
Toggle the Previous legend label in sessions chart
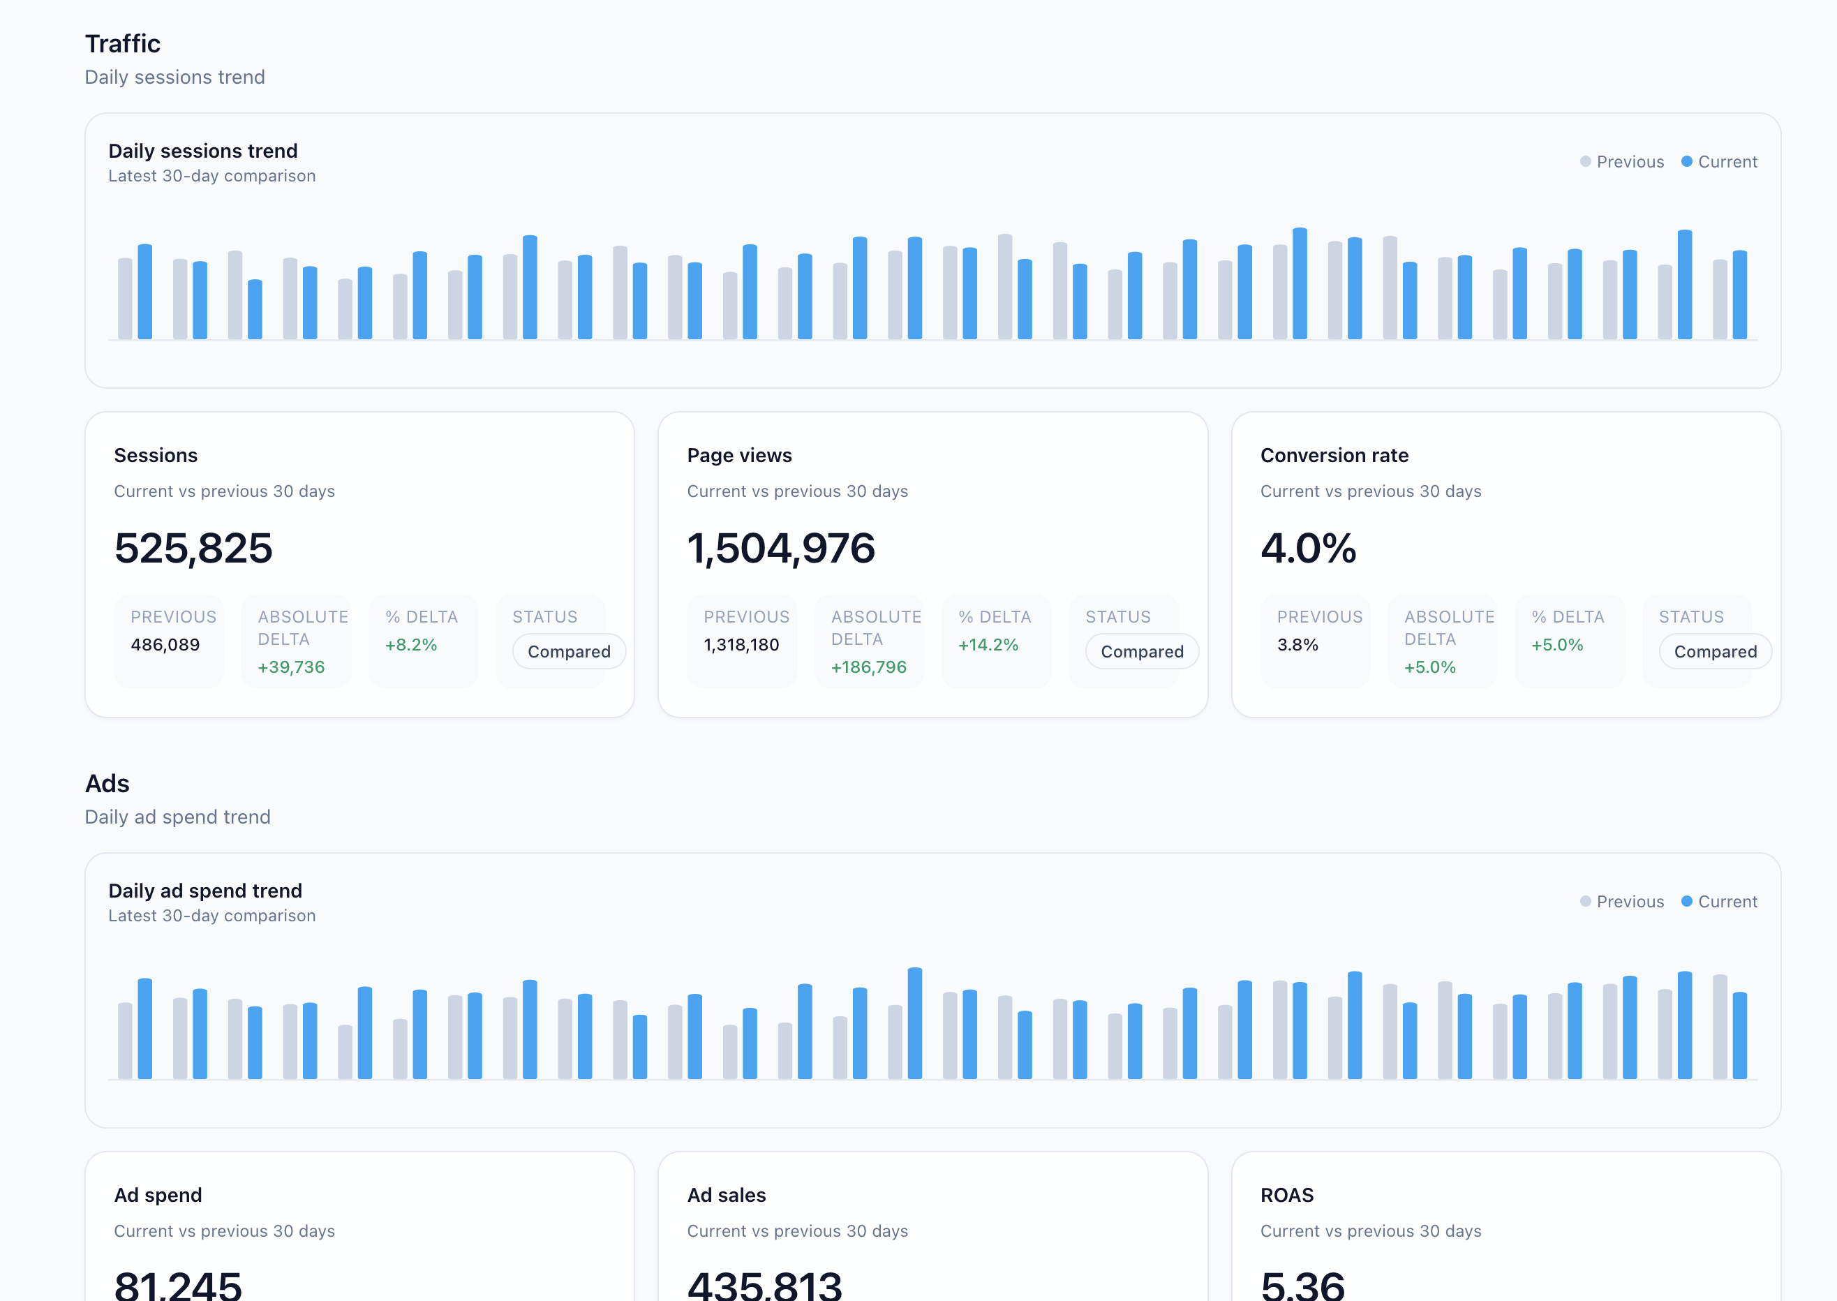pyautogui.click(x=1630, y=162)
